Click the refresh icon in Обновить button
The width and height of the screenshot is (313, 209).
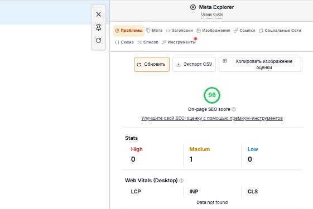coord(139,65)
